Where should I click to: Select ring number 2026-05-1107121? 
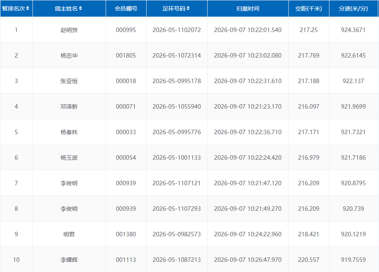click(177, 183)
